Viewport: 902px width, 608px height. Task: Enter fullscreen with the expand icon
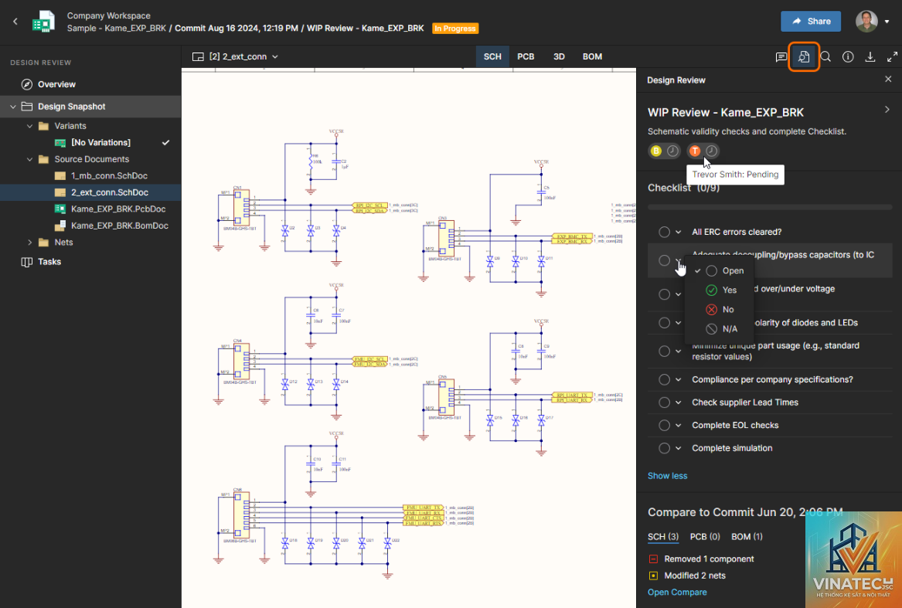(x=892, y=57)
